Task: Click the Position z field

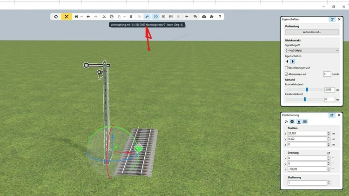Action: 307,144
